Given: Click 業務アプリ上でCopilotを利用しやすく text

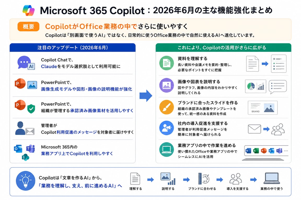Looking at the screenshot, I should (x=77, y=153).
